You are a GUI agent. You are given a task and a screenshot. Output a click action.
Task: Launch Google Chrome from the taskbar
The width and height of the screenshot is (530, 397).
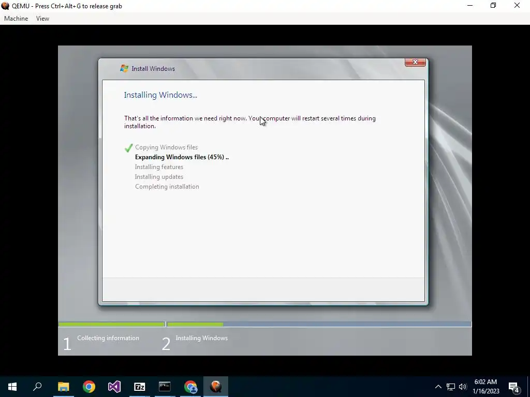(89, 387)
